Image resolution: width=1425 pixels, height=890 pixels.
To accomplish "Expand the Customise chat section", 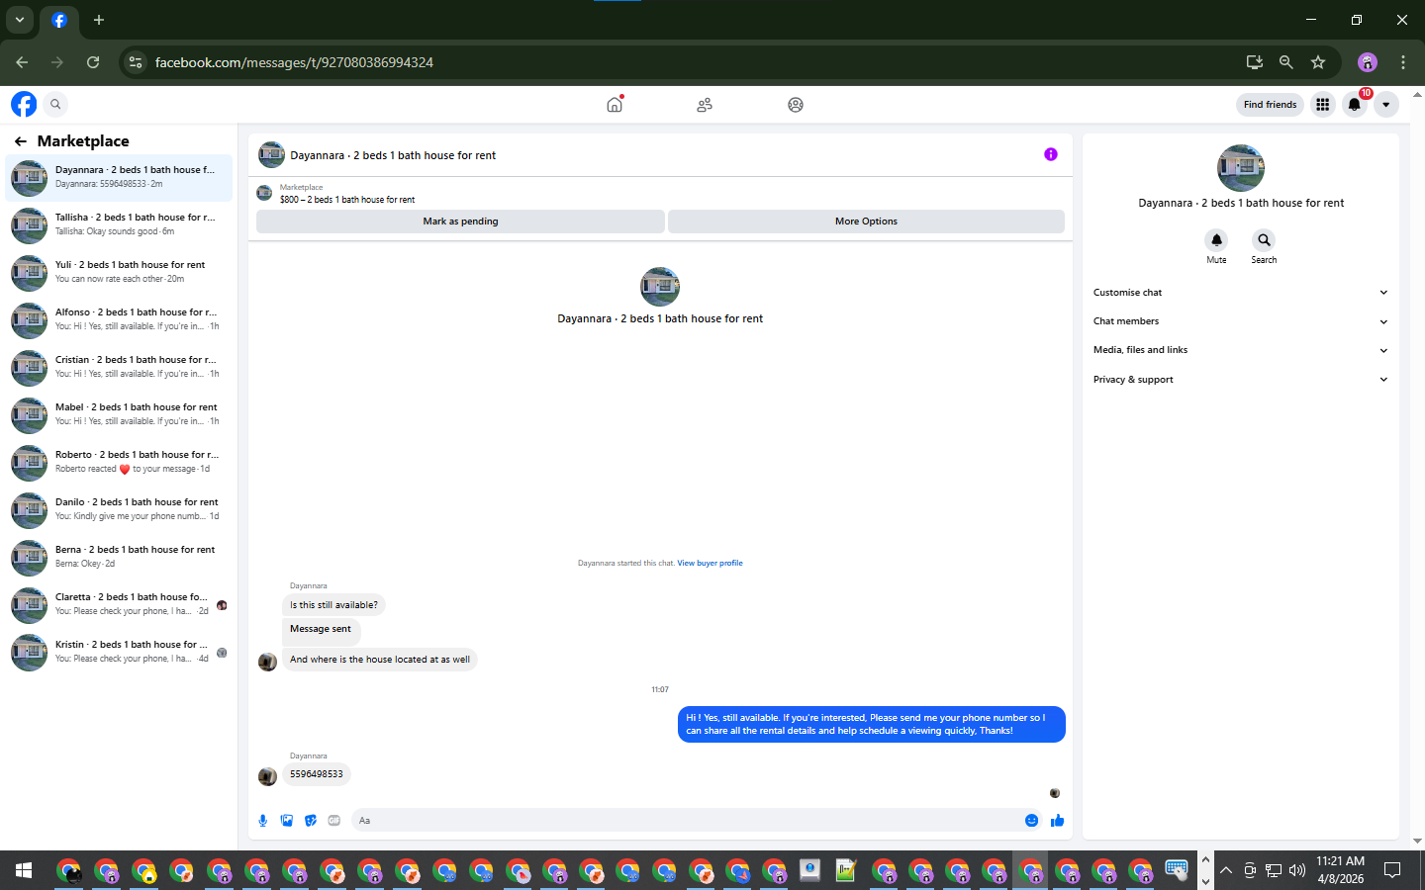I will click(1240, 293).
